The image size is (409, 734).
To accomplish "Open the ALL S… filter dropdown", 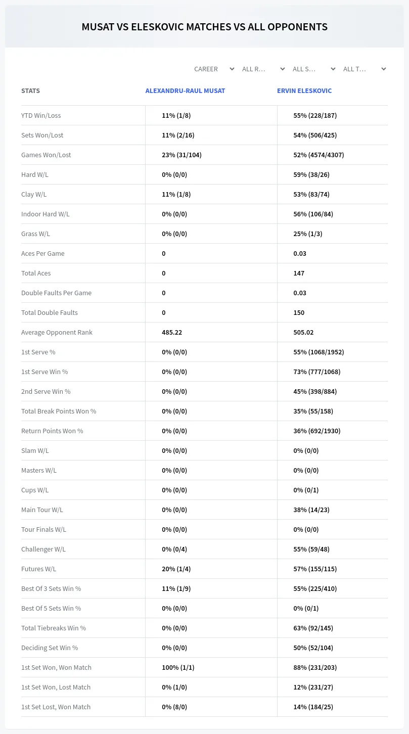I will point(313,69).
